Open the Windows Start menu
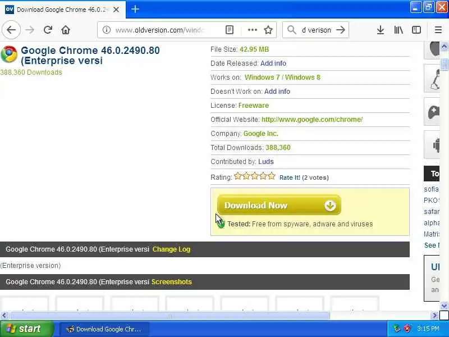Screen dimensions: 449x337 (26, 329)
